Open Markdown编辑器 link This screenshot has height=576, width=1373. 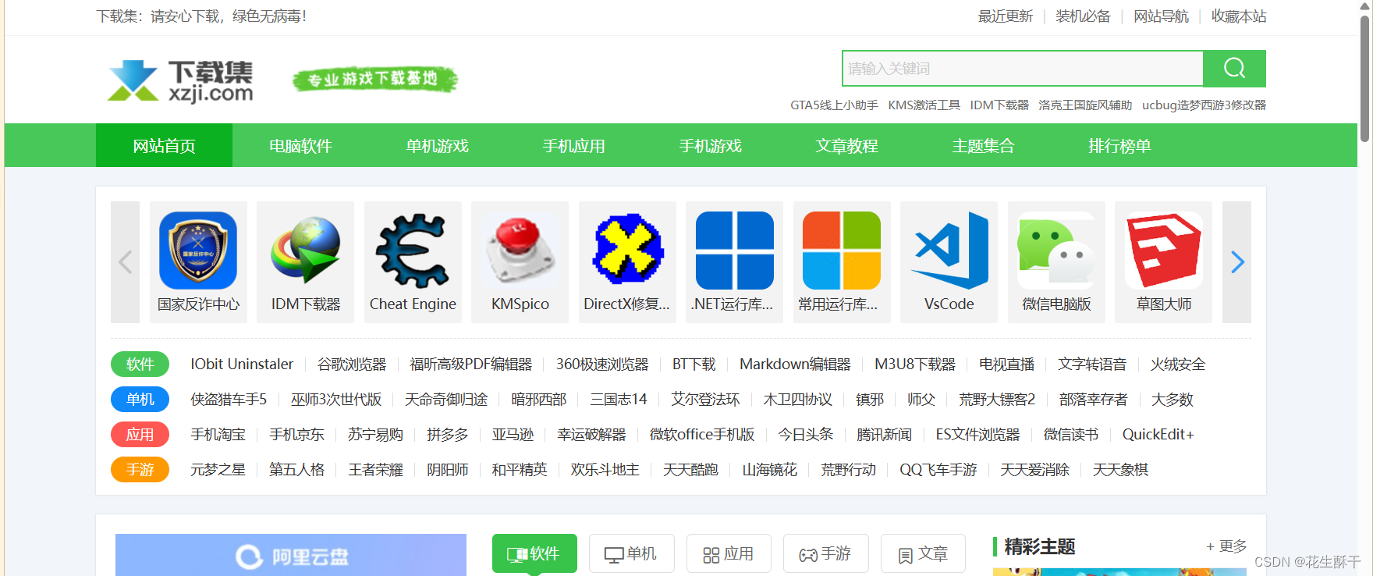[795, 364]
